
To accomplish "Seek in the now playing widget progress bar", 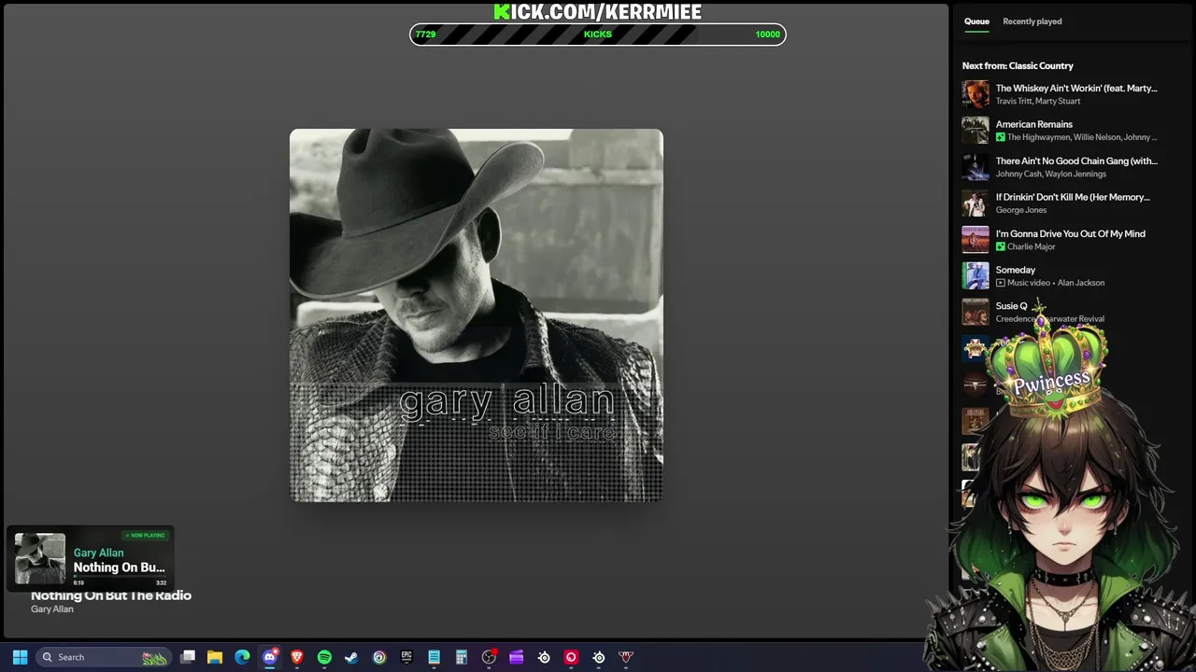I will coord(120,577).
